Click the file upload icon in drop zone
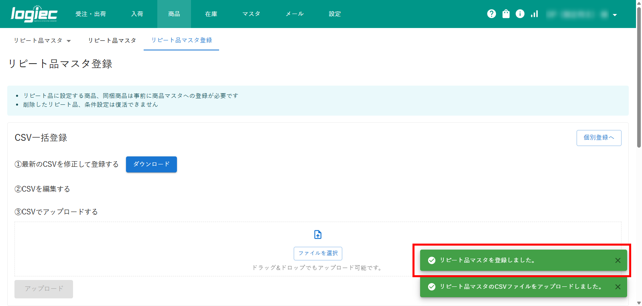This screenshot has height=306, width=642. [318, 234]
